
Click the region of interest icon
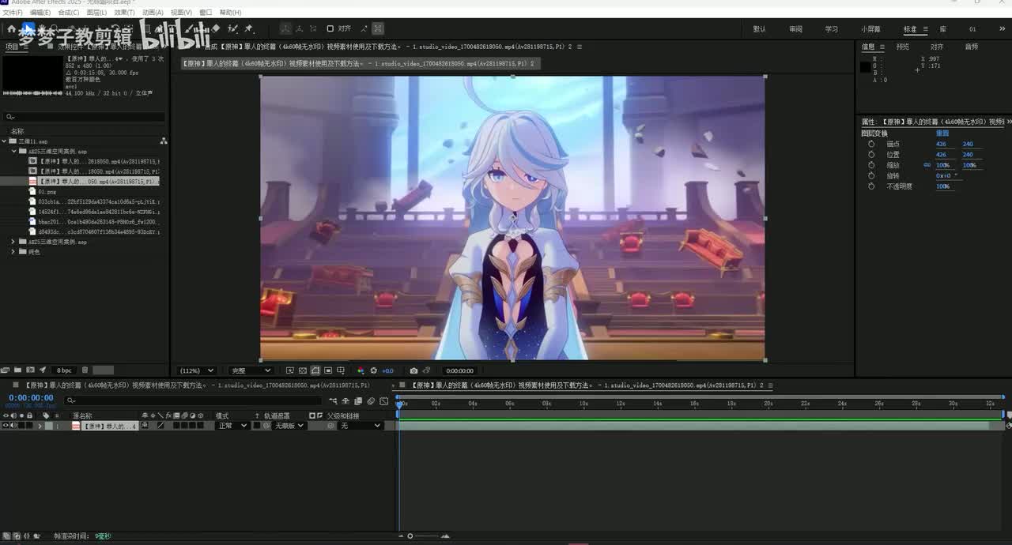[328, 370]
